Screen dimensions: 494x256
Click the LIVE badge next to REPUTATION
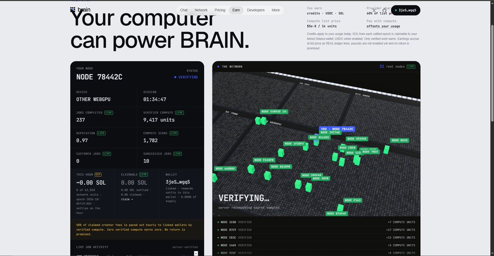[x=102, y=133]
